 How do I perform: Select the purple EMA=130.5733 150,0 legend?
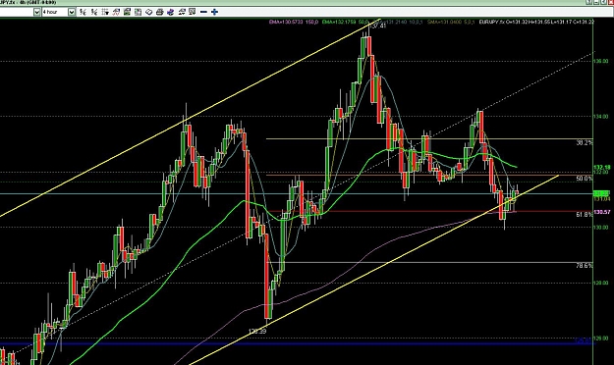(294, 22)
